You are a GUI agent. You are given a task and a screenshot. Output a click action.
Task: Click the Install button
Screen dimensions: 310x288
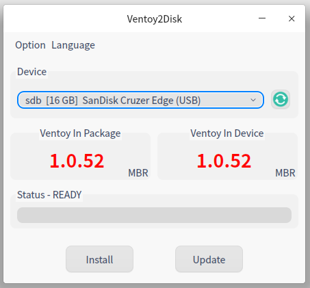(99, 259)
